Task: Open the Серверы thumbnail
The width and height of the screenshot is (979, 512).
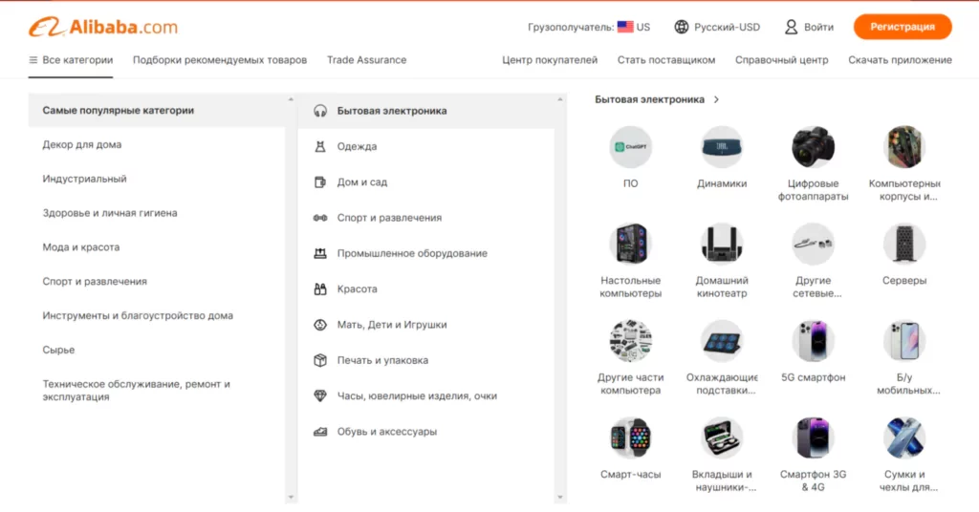Action: tap(904, 244)
